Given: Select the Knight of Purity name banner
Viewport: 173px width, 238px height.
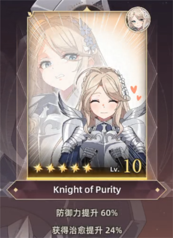Looking at the screenshot, I should (x=87, y=190).
